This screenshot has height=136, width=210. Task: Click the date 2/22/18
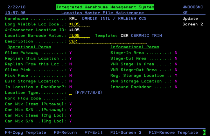[16, 7]
